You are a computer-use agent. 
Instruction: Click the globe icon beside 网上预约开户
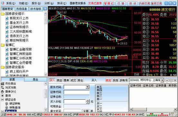point(7,72)
